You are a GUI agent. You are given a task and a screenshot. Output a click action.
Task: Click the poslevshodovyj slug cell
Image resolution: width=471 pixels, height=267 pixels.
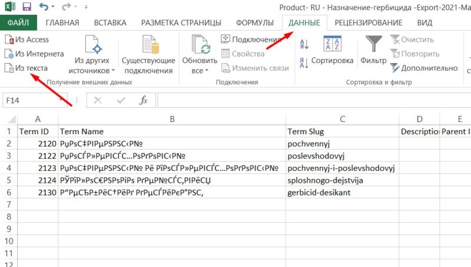343,156
